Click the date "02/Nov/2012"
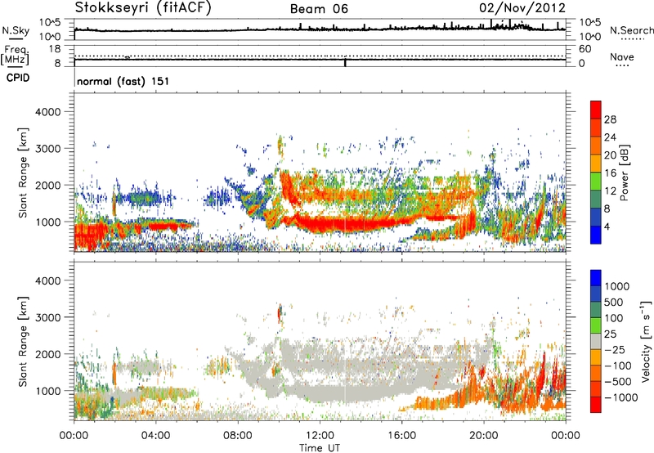The width and height of the screenshot is (654, 453). coord(522,8)
